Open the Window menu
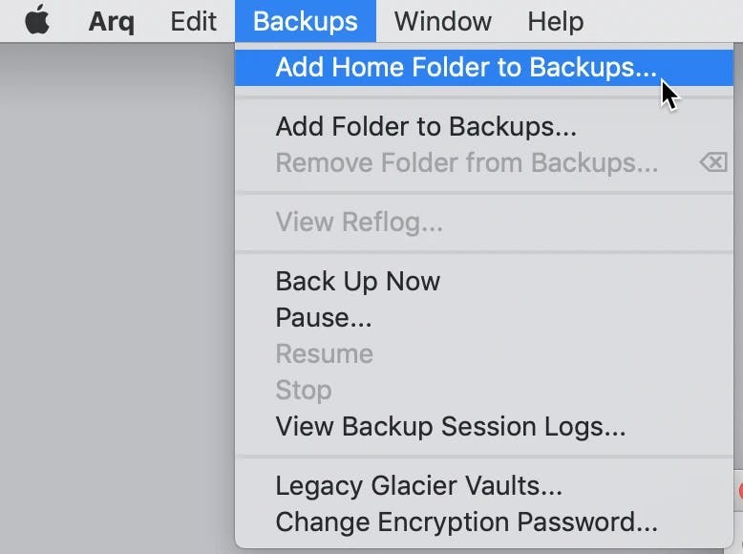Image resolution: width=743 pixels, height=554 pixels. pyautogui.click(x=442, y=21)
